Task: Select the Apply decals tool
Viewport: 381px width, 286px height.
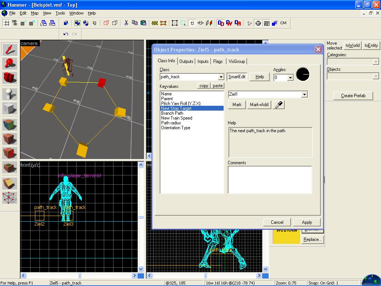Action: click(10, 153)
